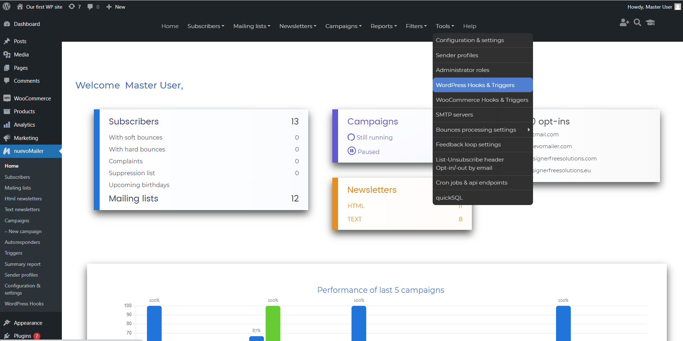Image resolution: width=683 pixels, height=341 pixels.
Task: Click the WordPress logo icon
Action: [6, 6]
